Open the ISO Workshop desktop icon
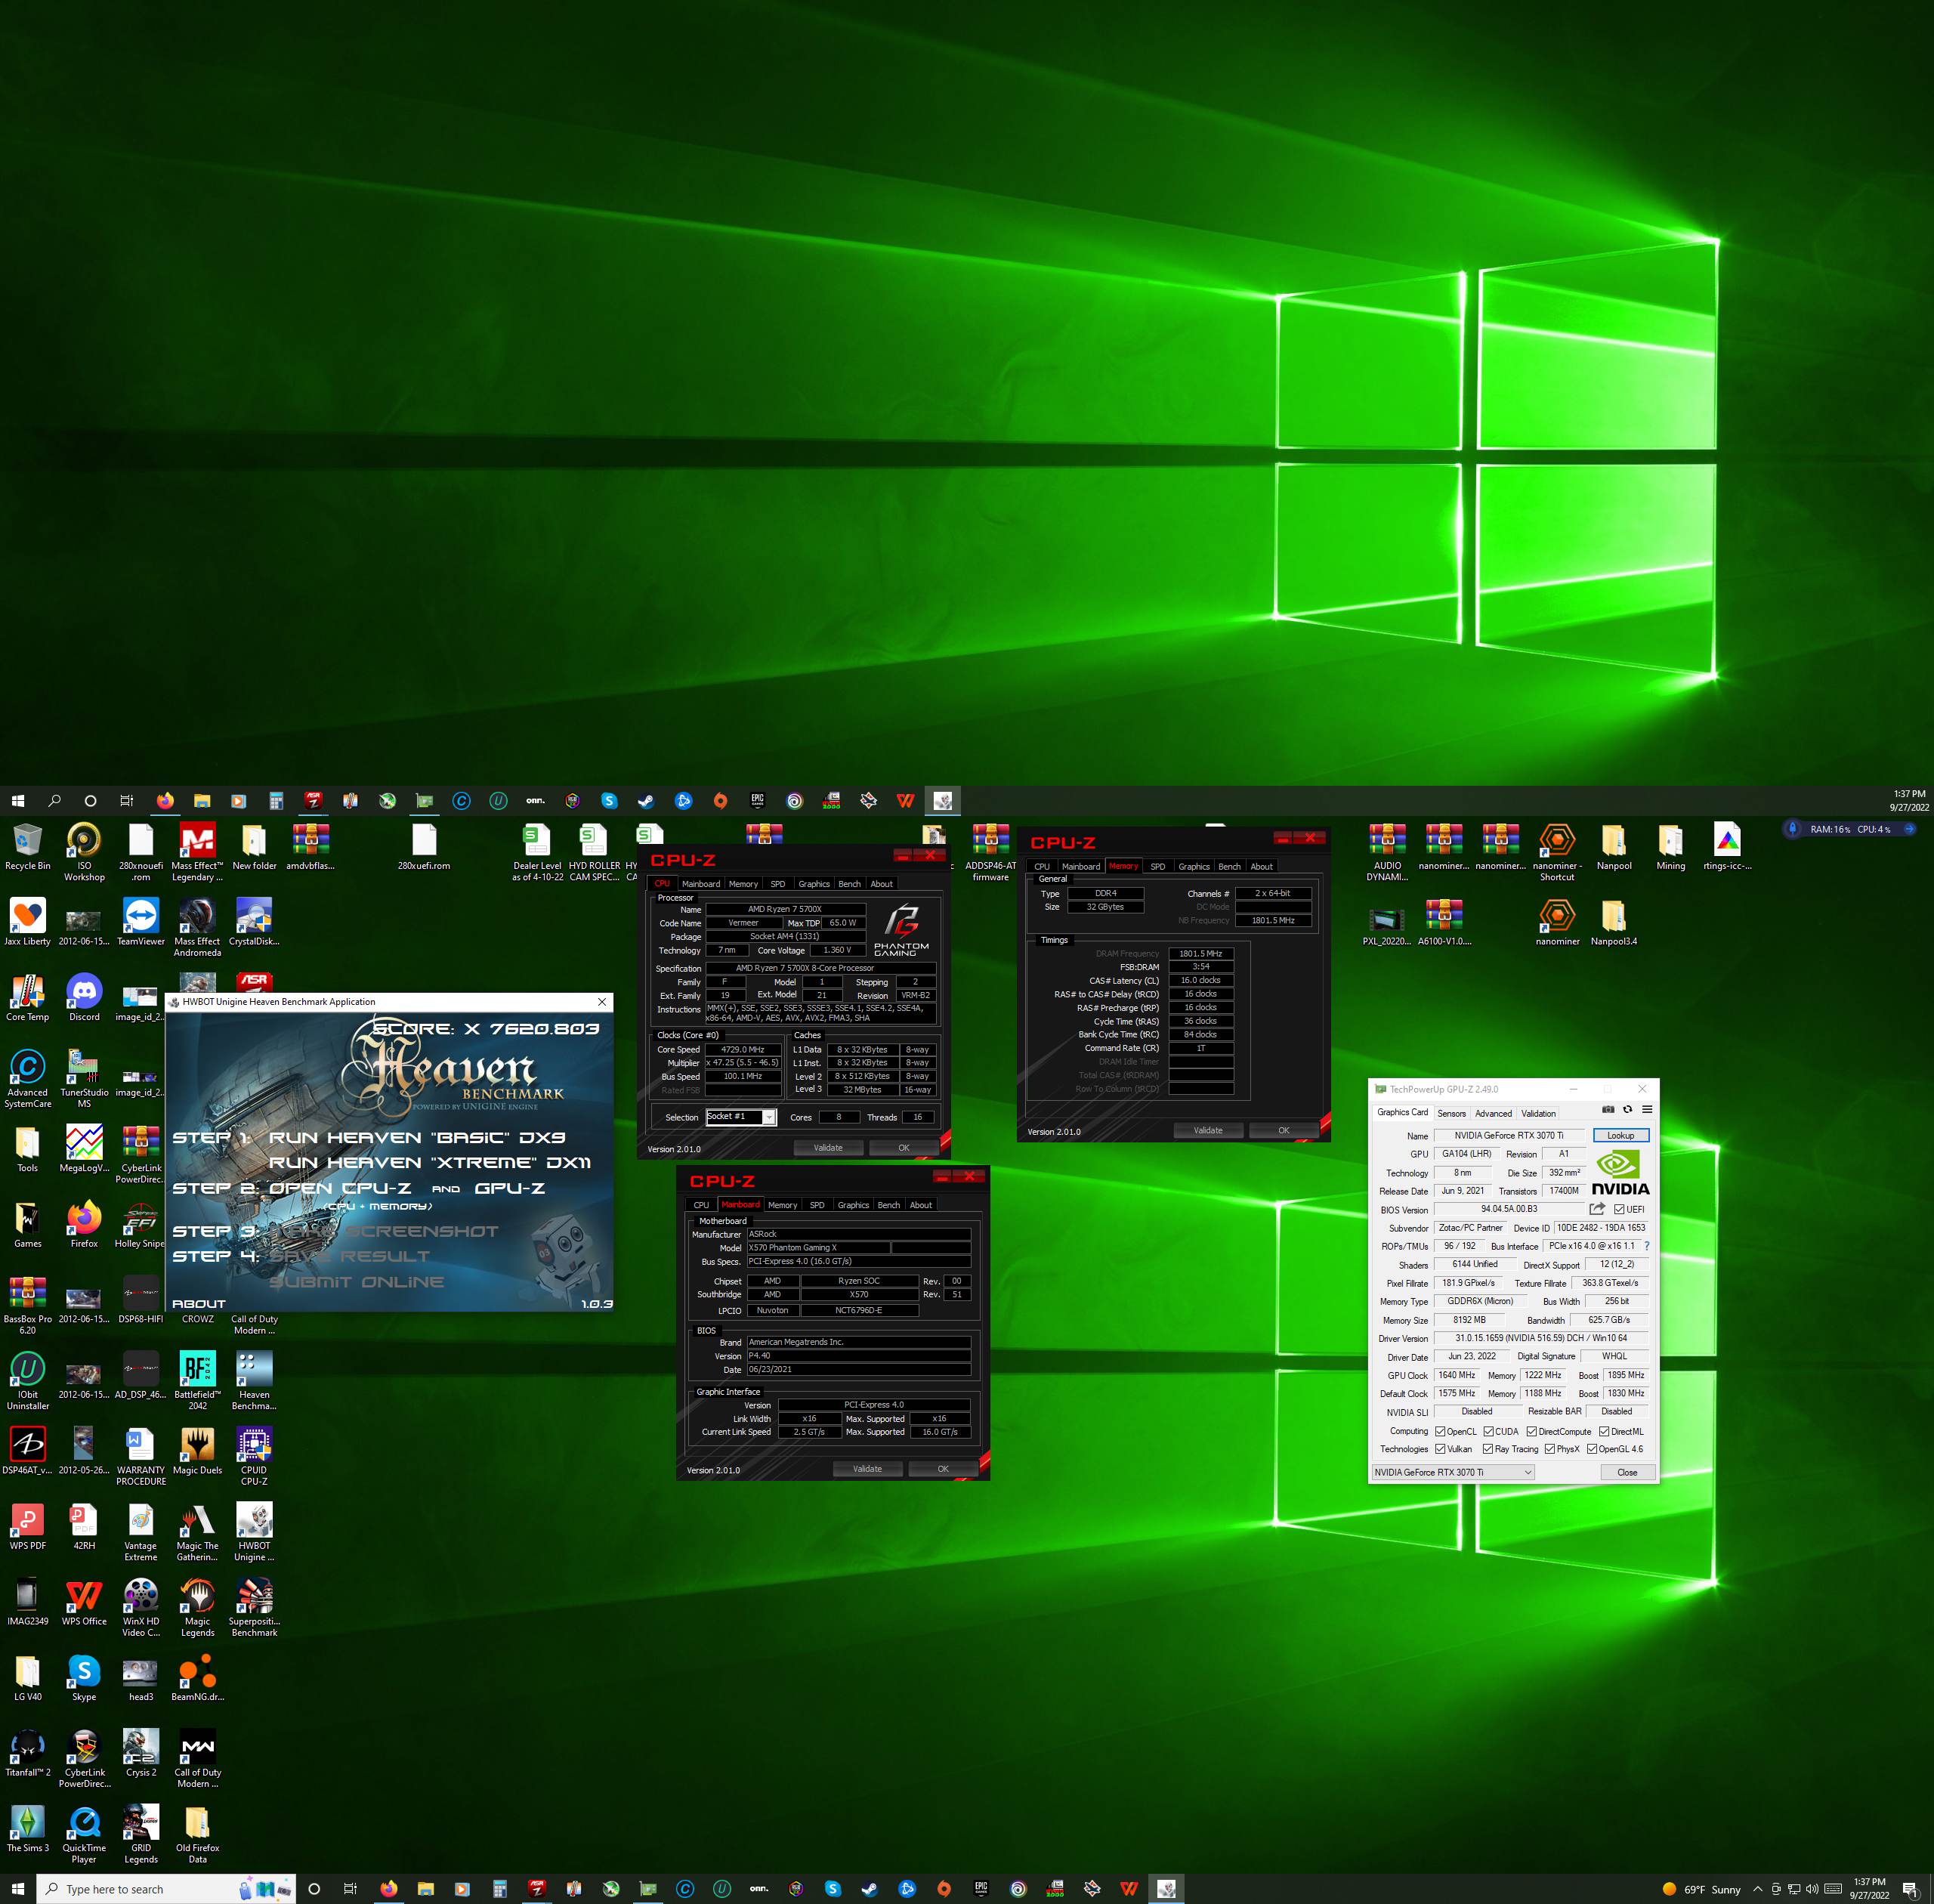Image resolution: width=1934 pixels, height=1904 pixels. tap(84, 851)
